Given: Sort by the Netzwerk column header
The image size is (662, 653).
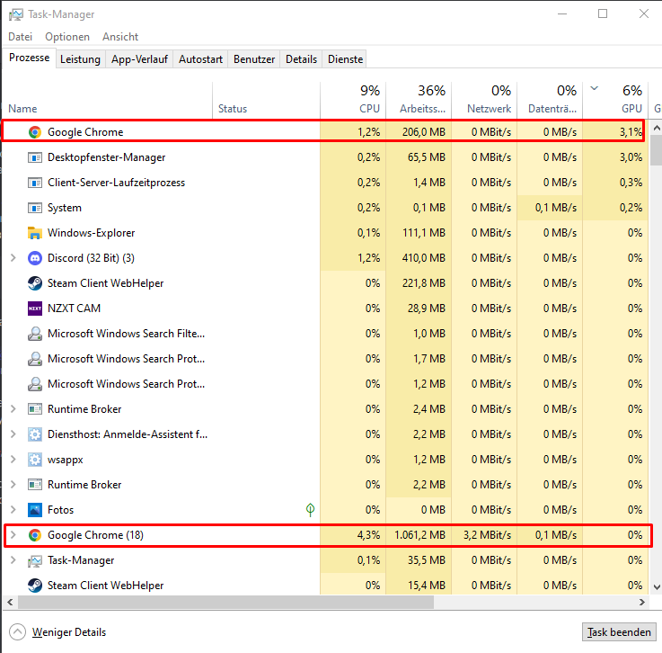Looking at the screenshot, I should (x=484, y=100).
